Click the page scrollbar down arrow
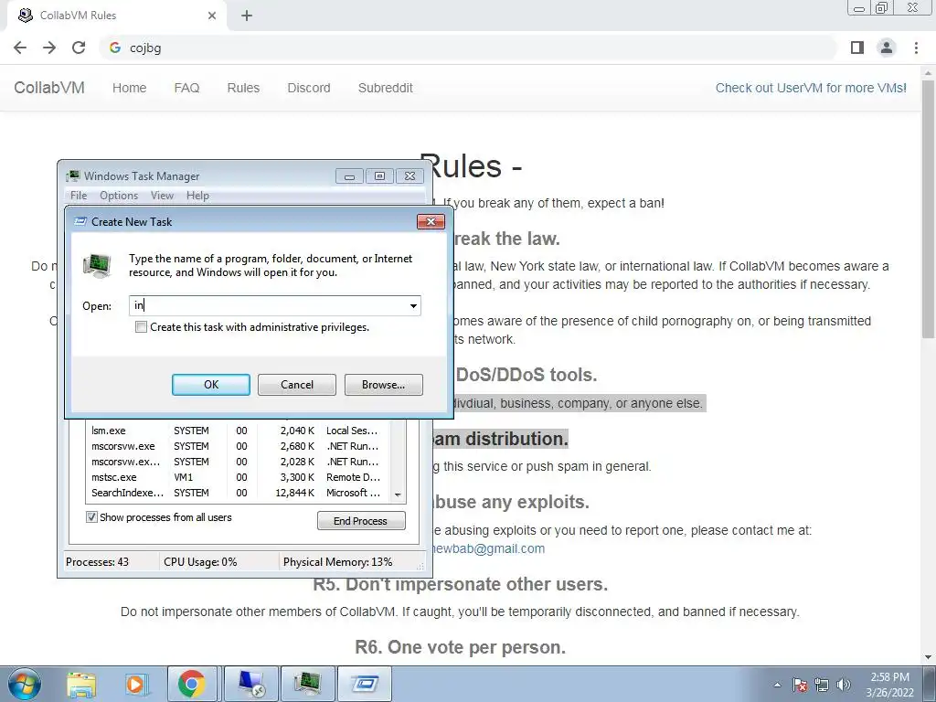This screenshot has height=702, width=936. [x=929, y=656]
